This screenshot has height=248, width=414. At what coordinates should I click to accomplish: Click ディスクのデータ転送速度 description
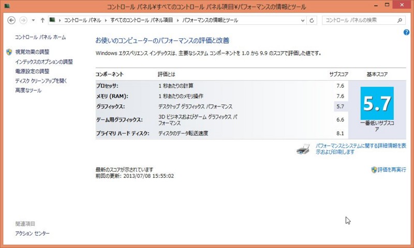pyautogui.click(x=183, y=133)
